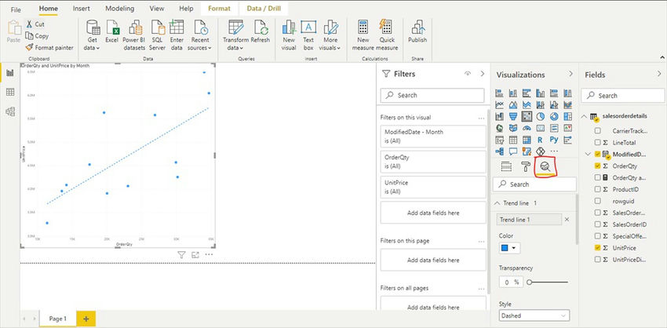Viewport: 667px width, 328px height.
Task: Select the KPI visualization icon
Action: click(x=567, y=128)
